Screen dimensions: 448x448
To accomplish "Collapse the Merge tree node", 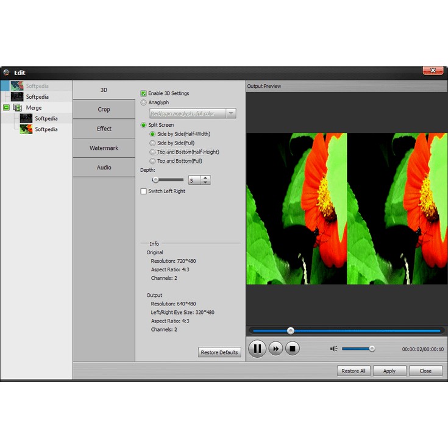I will (x=6, y=108).
